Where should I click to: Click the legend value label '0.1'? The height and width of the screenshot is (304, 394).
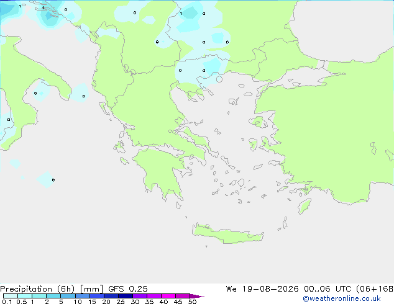point(7,302)
